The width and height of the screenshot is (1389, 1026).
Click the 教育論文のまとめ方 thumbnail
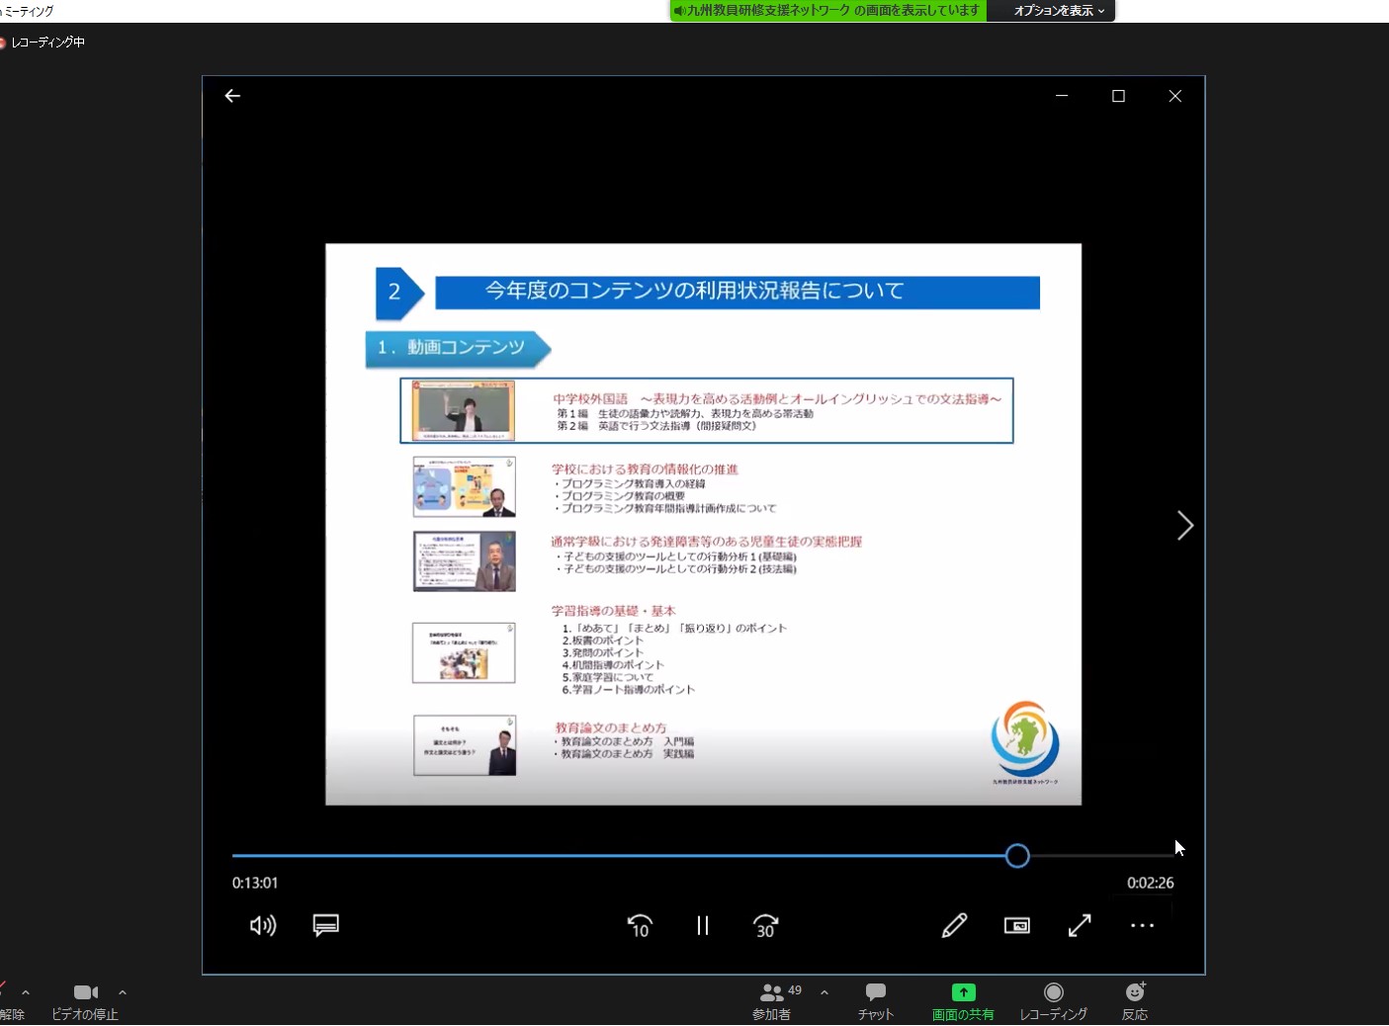[x=465, y=745]
